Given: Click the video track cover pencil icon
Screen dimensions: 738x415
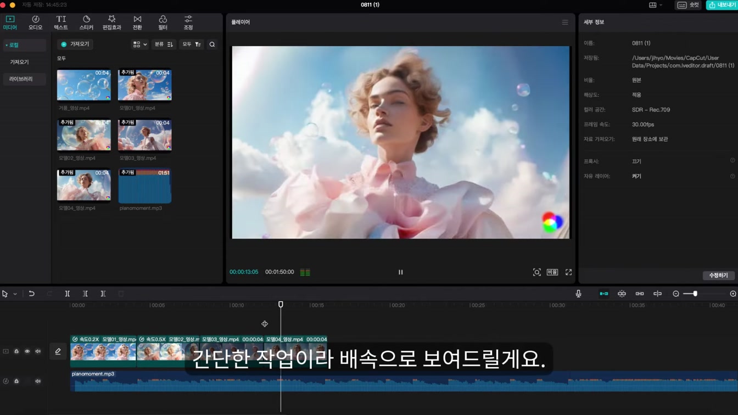Looking at the screenshot, I should pos(58,351).
